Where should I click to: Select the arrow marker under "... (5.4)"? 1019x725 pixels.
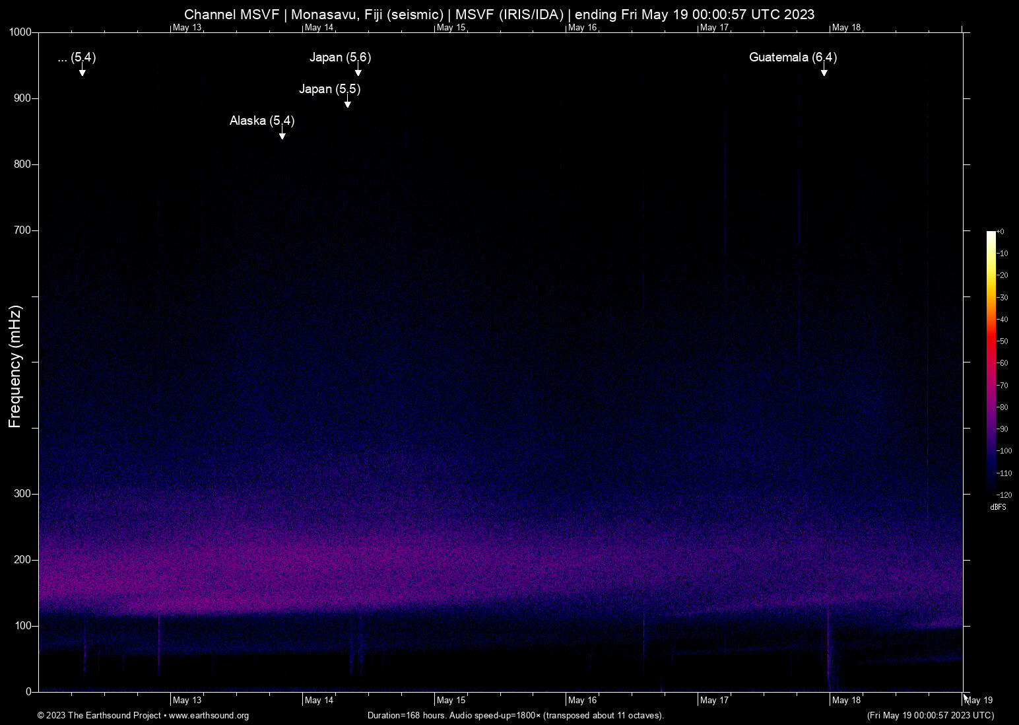(x=82, y=70)
